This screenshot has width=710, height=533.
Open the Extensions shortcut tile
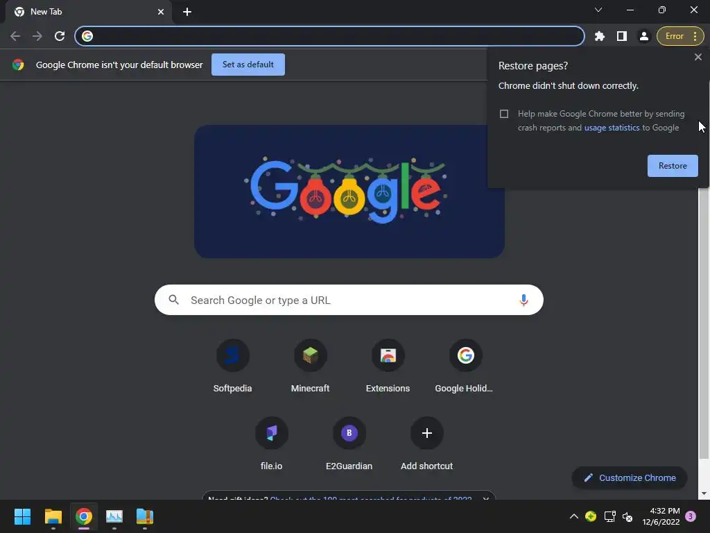pos(388,366)
